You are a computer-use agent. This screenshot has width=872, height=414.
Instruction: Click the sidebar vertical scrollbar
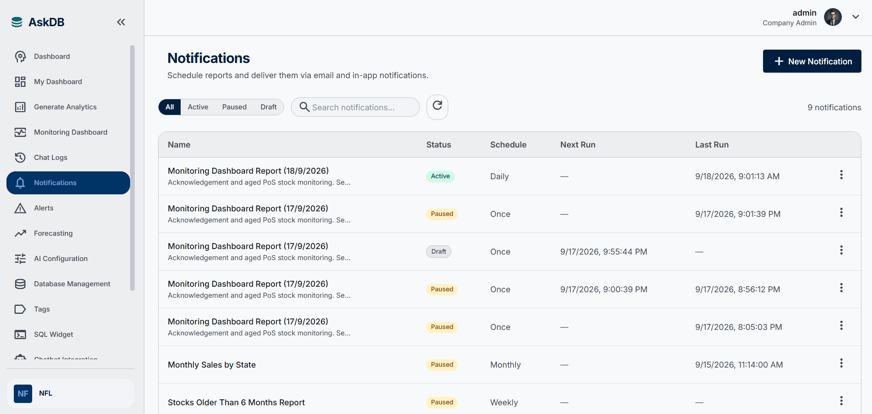(132, 168)
